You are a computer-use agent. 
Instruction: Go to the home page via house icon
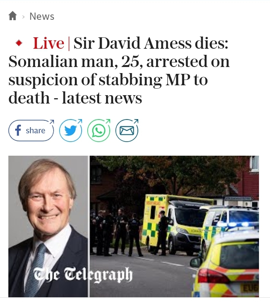pyautogui.click(x=13, y=16)
